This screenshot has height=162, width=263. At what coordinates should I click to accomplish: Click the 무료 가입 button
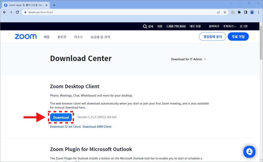(238, 36)
